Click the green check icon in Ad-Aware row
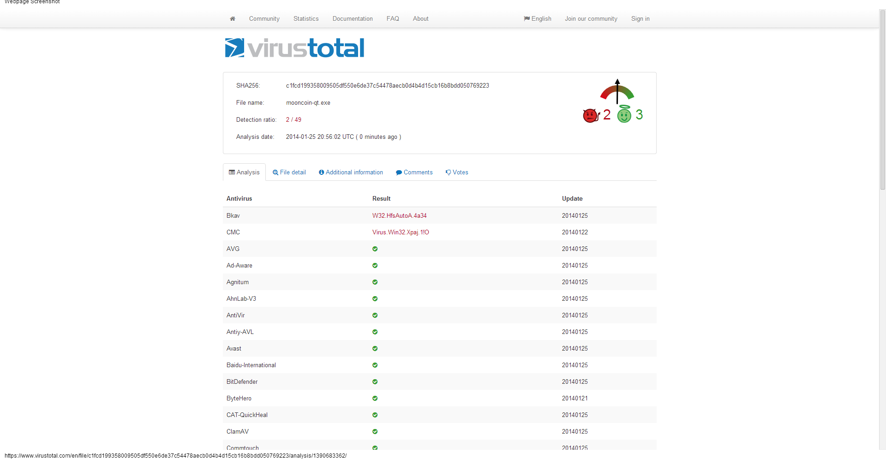This screenshot has height=459, width=886. 375,266
